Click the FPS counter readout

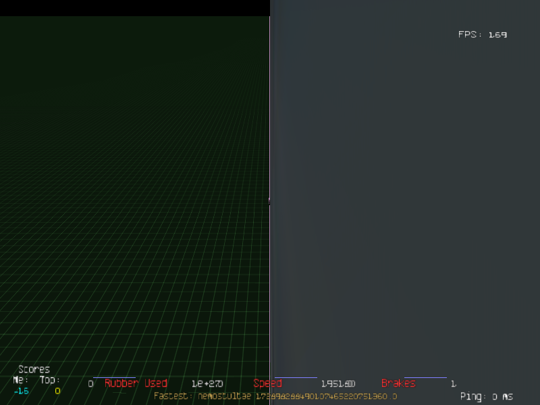coord(482,34)
